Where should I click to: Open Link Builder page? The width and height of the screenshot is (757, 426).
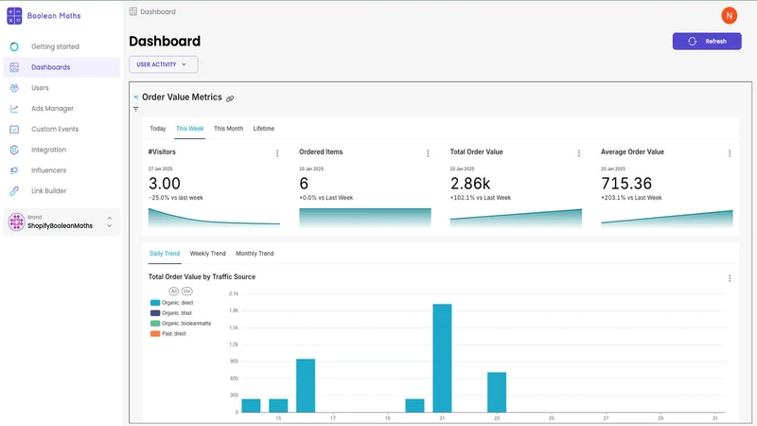pyautogui.click(x=49, y=191)
